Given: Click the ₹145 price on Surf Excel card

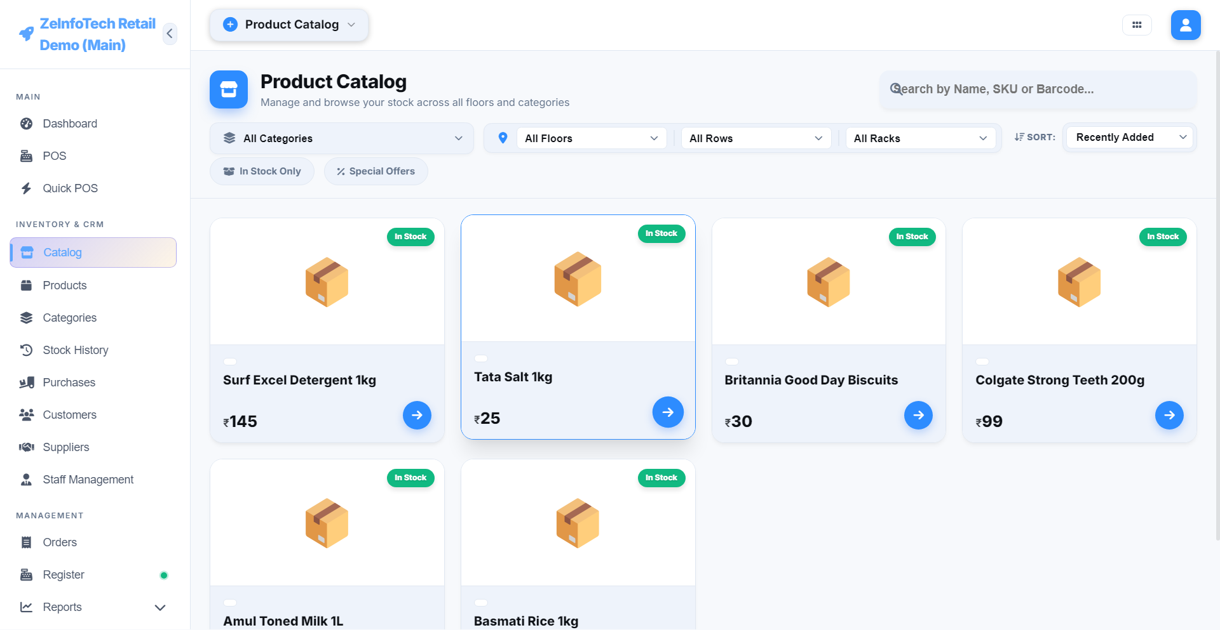Looking at the screenshot, I should (240, 421).
